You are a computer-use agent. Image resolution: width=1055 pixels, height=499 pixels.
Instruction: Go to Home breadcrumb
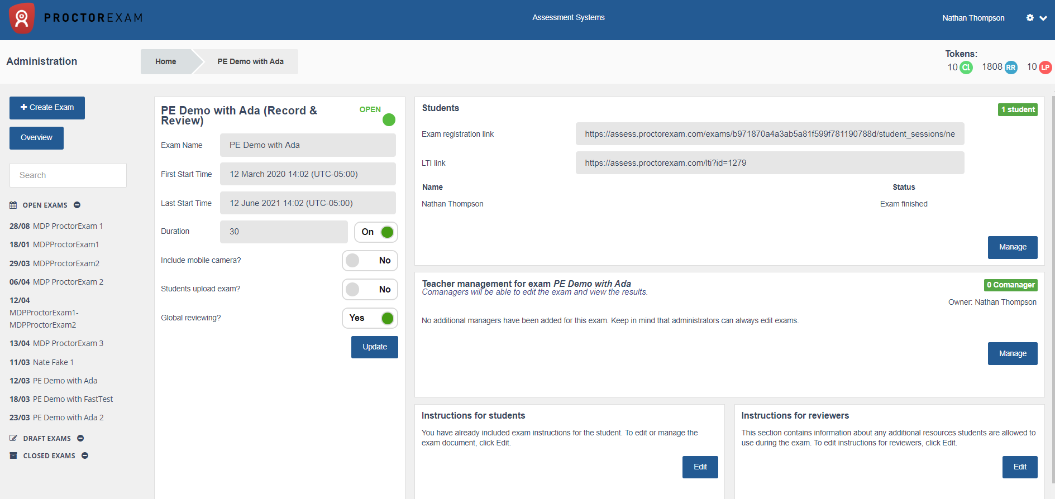coord(166,61)
